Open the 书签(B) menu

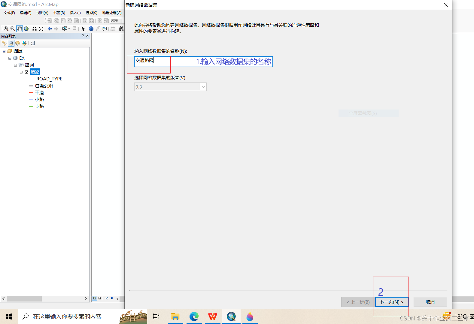coord(59,13)
